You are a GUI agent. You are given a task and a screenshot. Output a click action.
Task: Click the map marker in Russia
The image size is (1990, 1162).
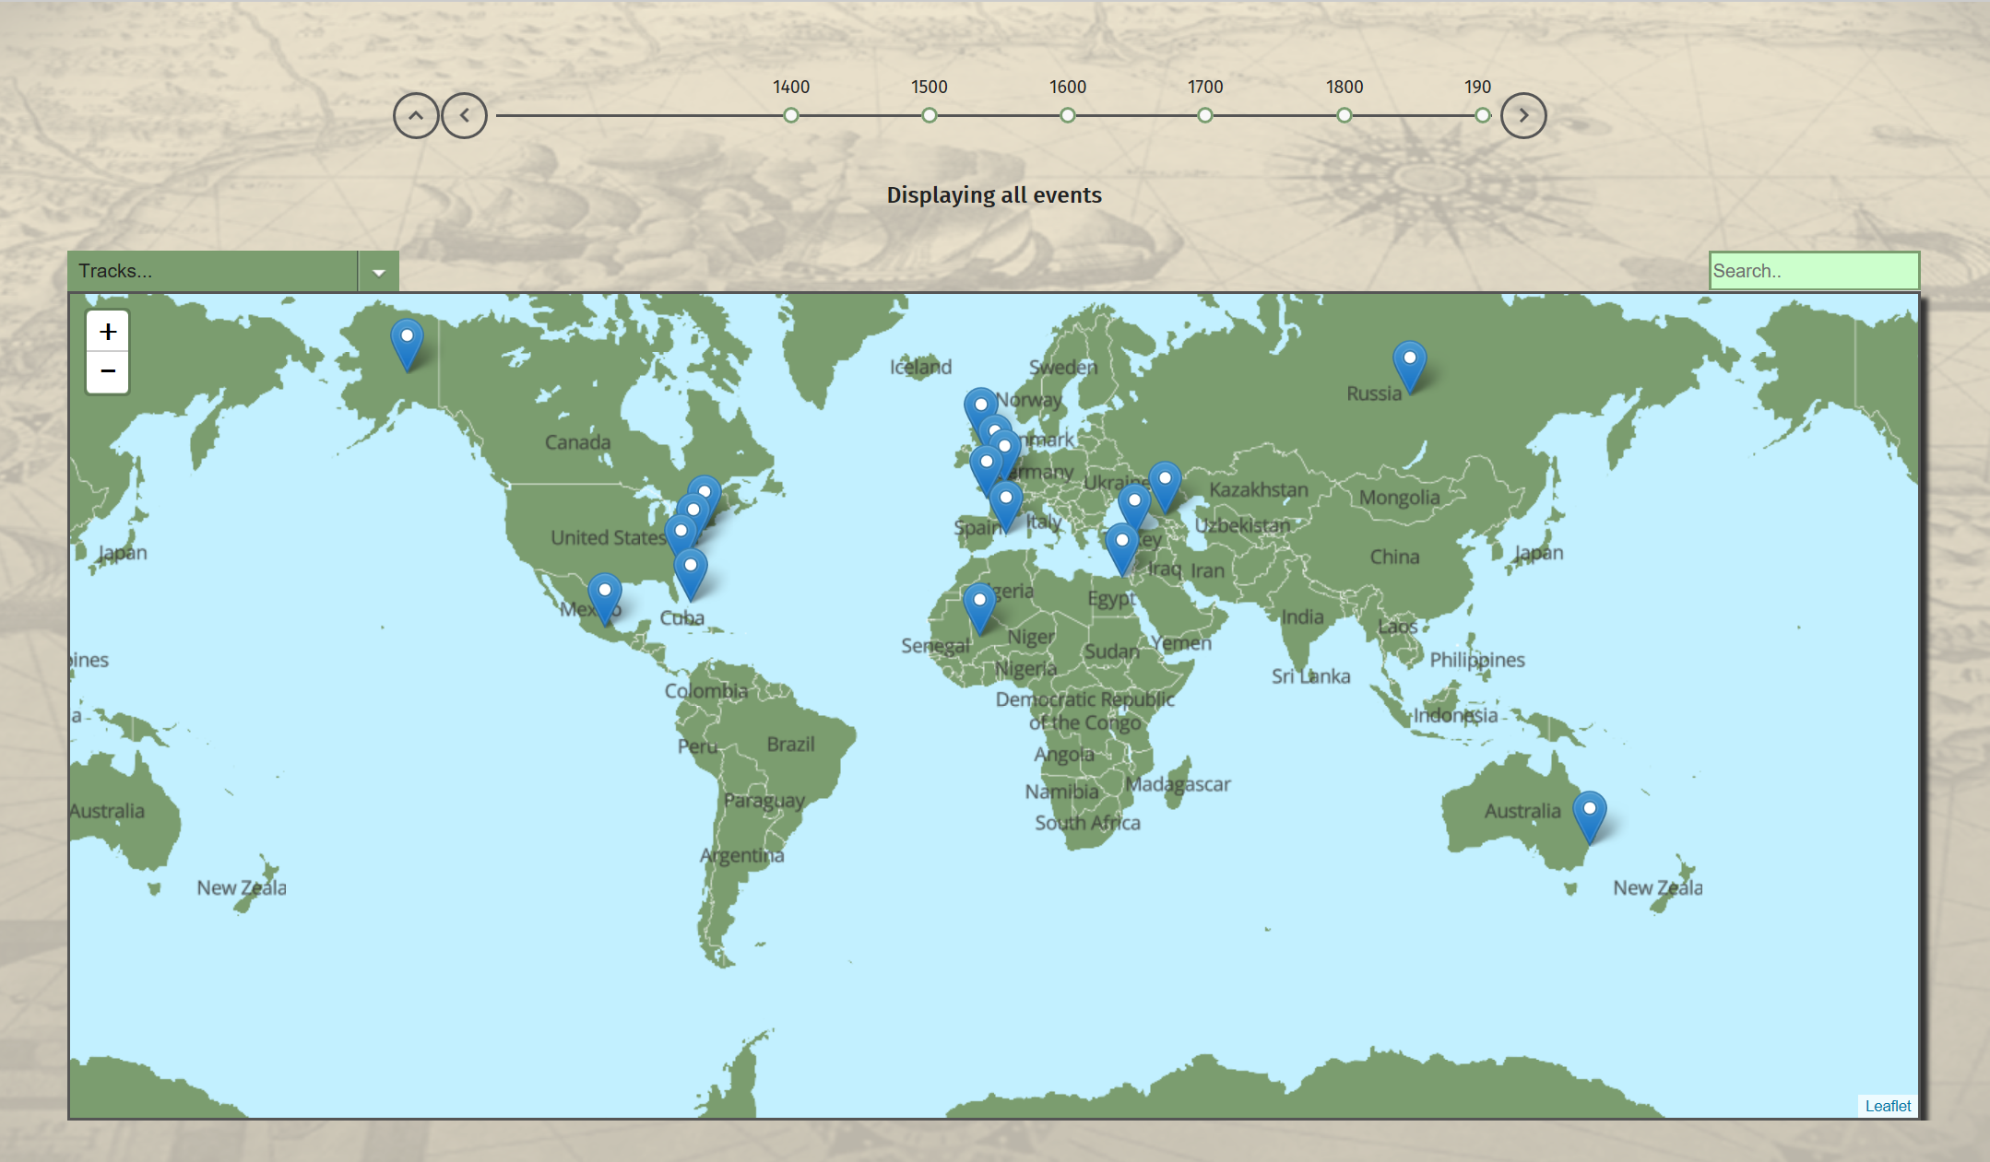coord(1409,363)
